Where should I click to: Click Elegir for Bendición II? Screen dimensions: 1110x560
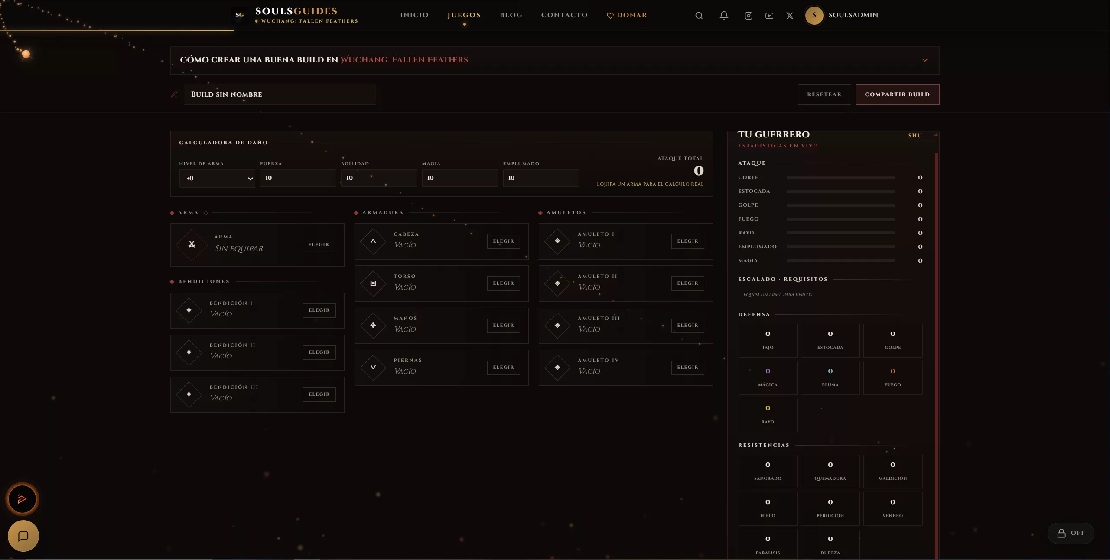(319, 352)
